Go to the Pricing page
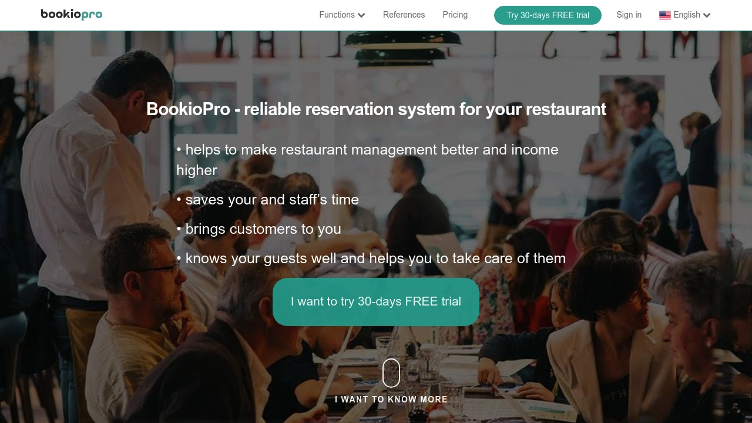 455,15
